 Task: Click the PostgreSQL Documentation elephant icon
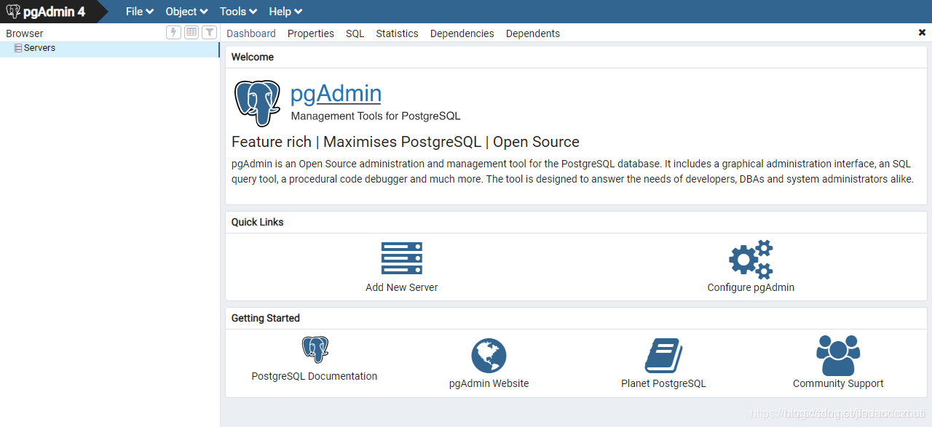315,350
